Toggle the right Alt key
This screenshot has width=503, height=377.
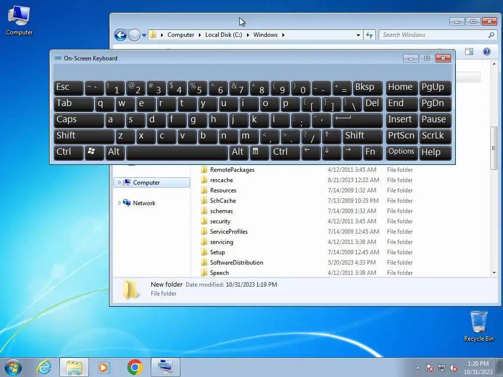(239, 153)
